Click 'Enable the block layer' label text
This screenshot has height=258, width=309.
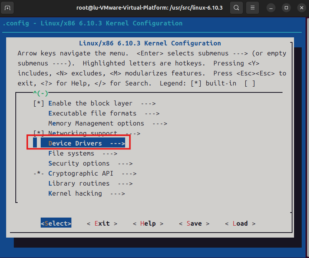point(91,104)
